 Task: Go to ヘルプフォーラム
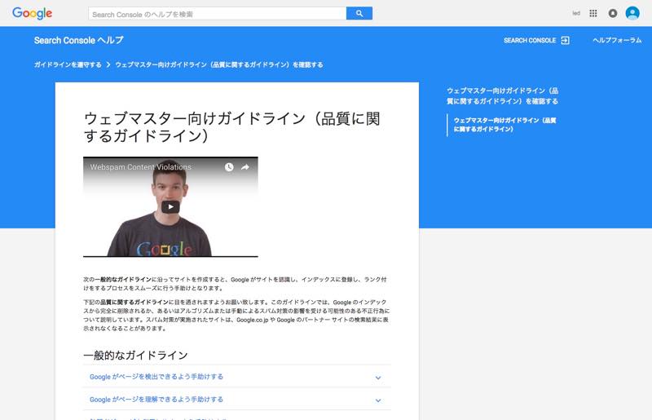click(617, 41)
